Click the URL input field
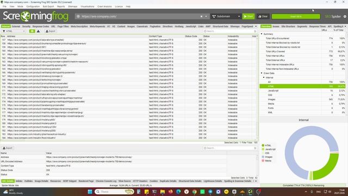Viewport: 348px width, 196px height. tap(140, 16)
